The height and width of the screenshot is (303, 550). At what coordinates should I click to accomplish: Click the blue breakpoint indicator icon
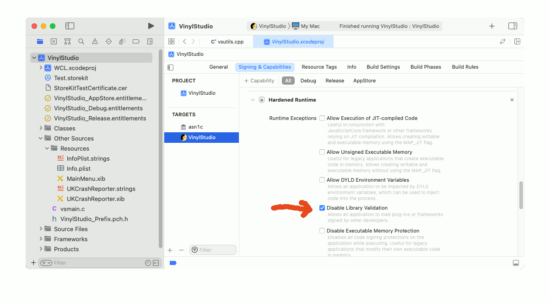pos(173,263)
